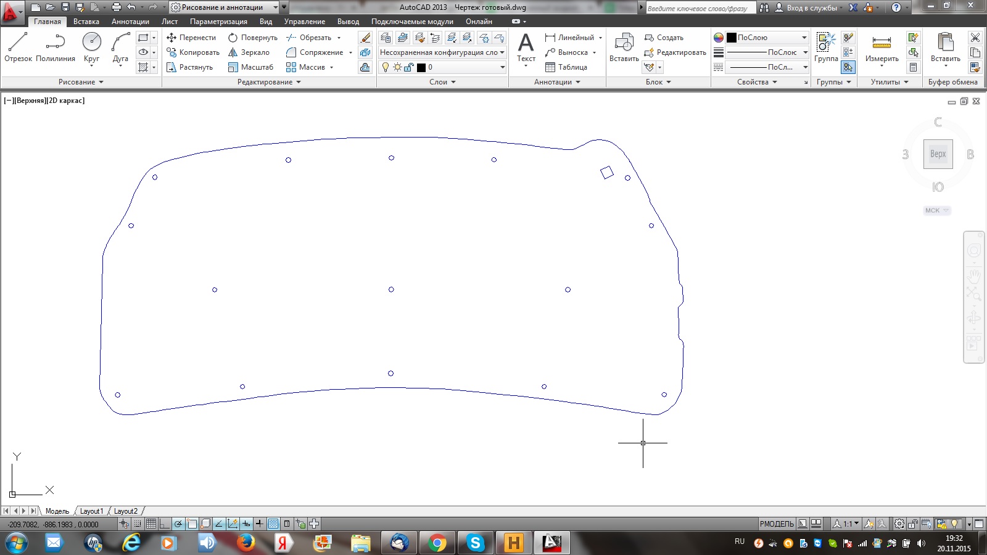The height and width of the screenshot is (555, 987).
Task: Click the Копировать copy button
Action: click(193, 52)
